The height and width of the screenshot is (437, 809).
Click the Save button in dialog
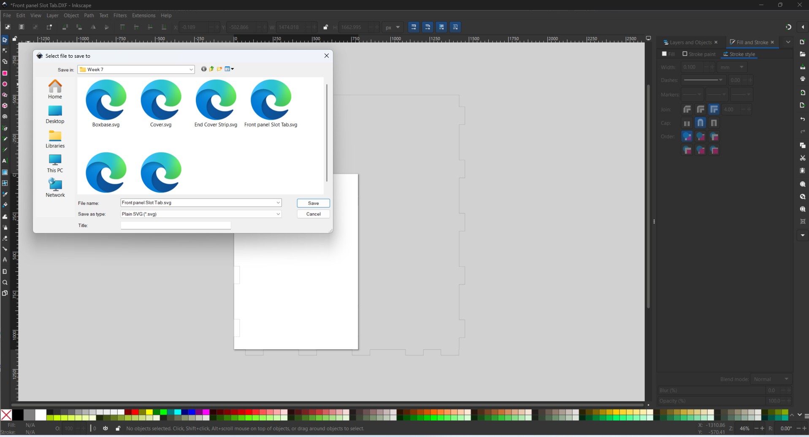click(313, 203)
